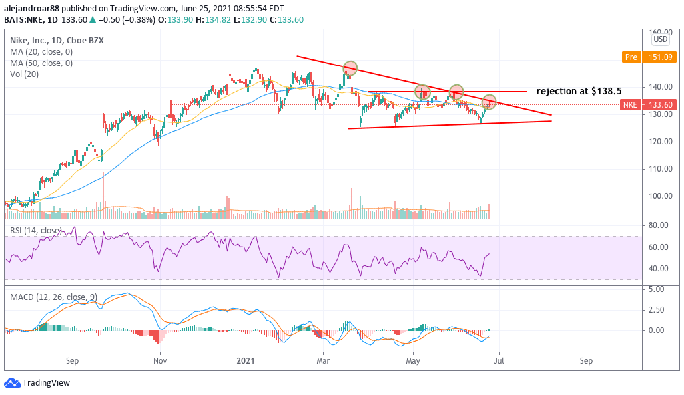Click the BATS:NKE, 1D symbol text

pyautogui.click(x=31, y=19)
